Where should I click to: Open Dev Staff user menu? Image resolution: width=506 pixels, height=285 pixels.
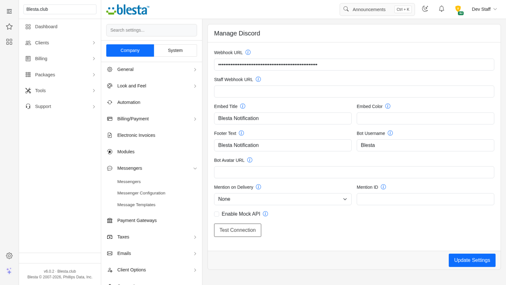pos(484,9)
